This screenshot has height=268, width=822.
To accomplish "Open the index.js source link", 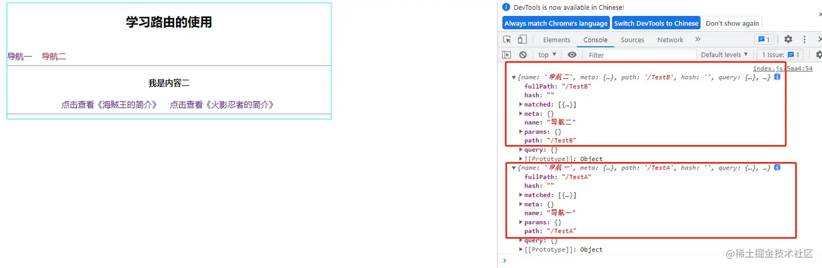I will click(783, 68).
